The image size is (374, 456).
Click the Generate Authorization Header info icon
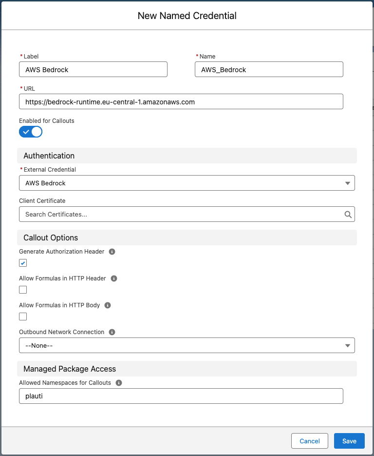(112, 252)
